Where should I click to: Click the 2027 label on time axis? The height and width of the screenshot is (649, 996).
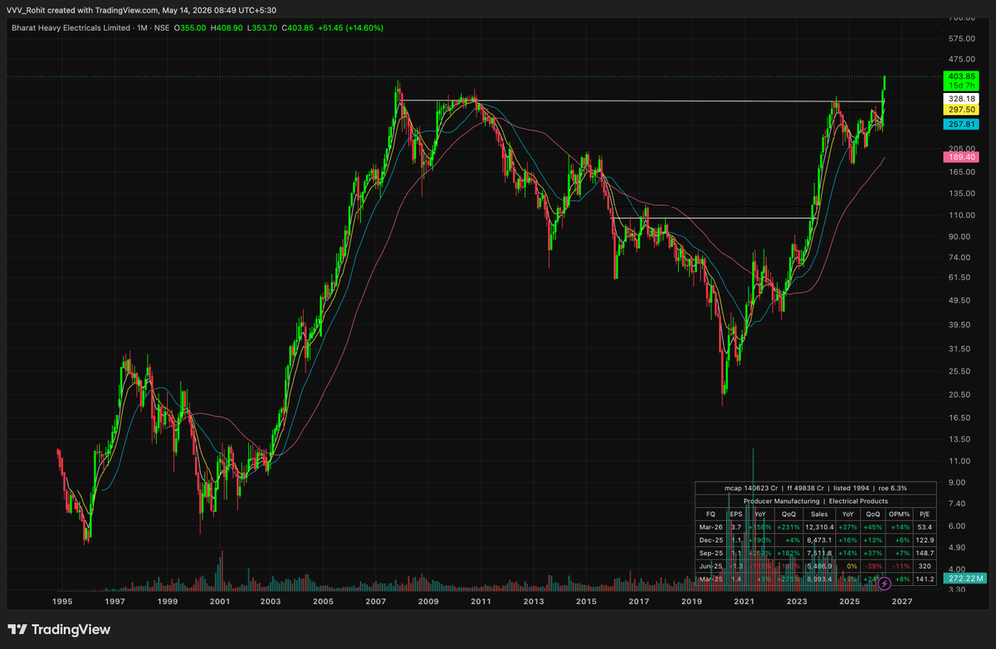click(x=901, y=600)
